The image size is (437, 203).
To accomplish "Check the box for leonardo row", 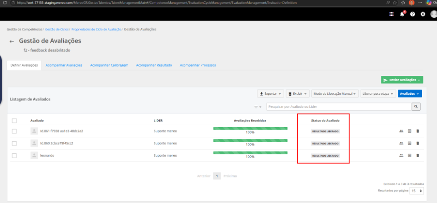I will click(x=14, y=156).
